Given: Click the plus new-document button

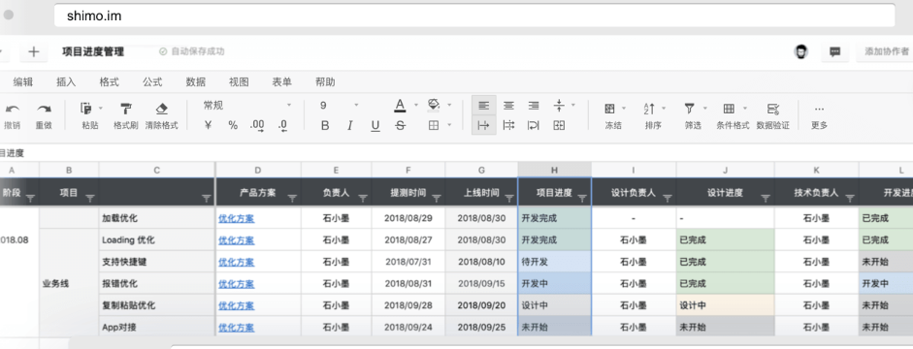Looking at the screenshot, I should 34,51.
